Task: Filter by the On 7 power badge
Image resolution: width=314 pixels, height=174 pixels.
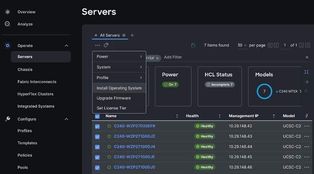Action: [170, 84]
